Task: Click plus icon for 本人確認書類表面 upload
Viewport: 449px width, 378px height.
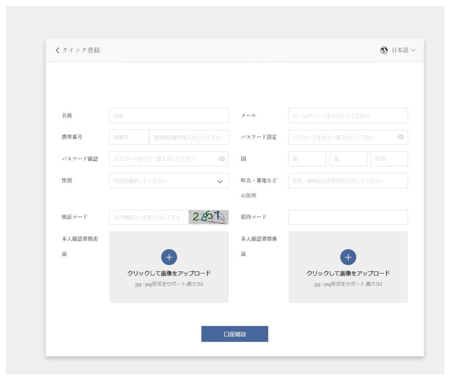Action: click(x=169, y=257)
